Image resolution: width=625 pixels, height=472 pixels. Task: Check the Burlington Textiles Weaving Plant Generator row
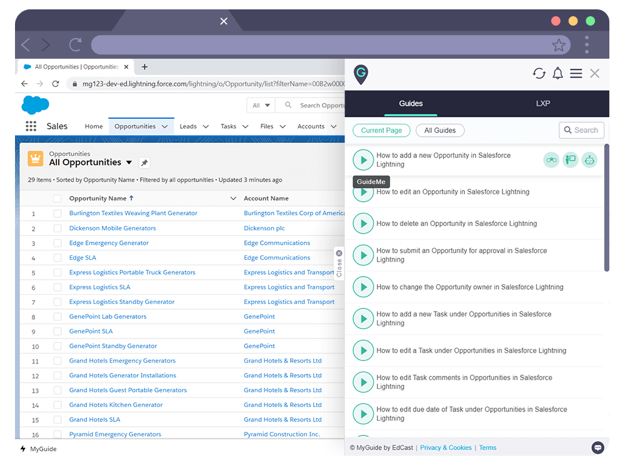coord(57,214)
